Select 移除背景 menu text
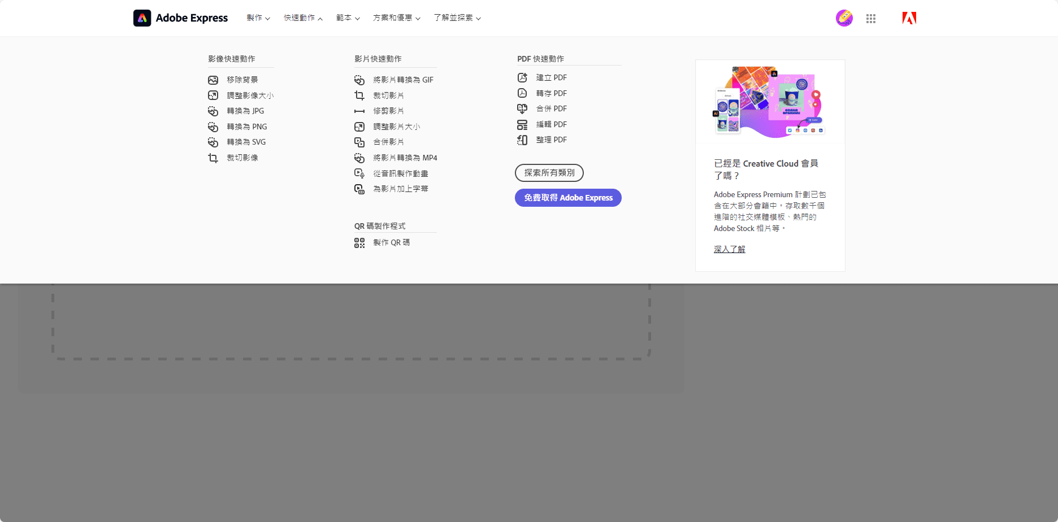This screenshot has height=522, width=1058. [x=242, y=80]
